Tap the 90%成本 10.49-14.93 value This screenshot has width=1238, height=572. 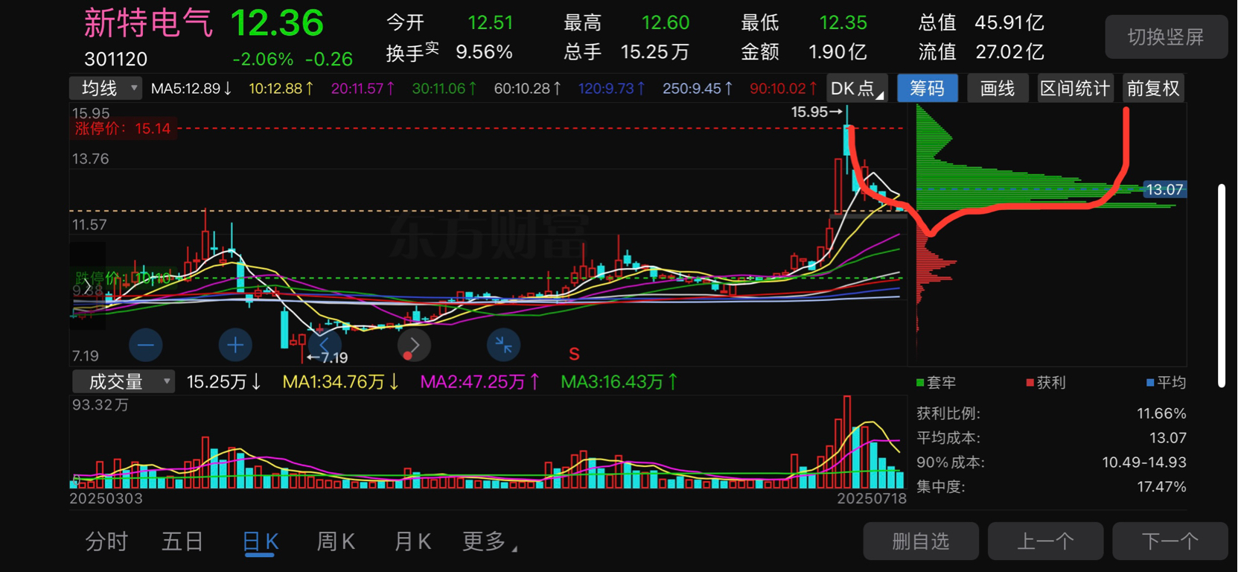(1144, 463)
